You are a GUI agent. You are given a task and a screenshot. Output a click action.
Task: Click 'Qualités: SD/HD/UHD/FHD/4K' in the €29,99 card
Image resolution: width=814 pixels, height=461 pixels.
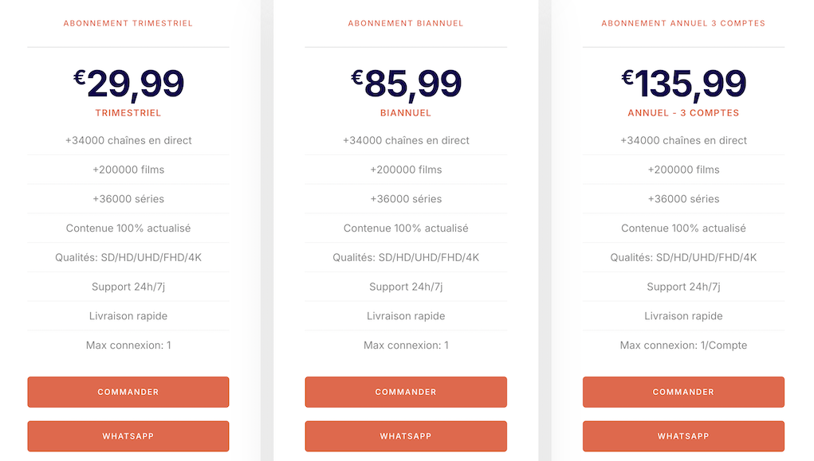128,257
